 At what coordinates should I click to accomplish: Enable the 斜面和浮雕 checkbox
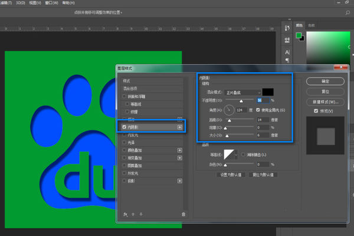(124, 96)
